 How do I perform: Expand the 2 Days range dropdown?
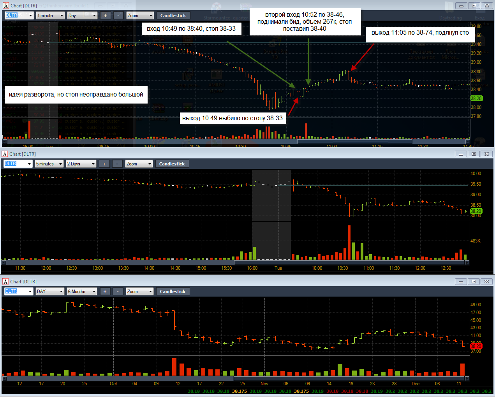(x=81, y=164)
